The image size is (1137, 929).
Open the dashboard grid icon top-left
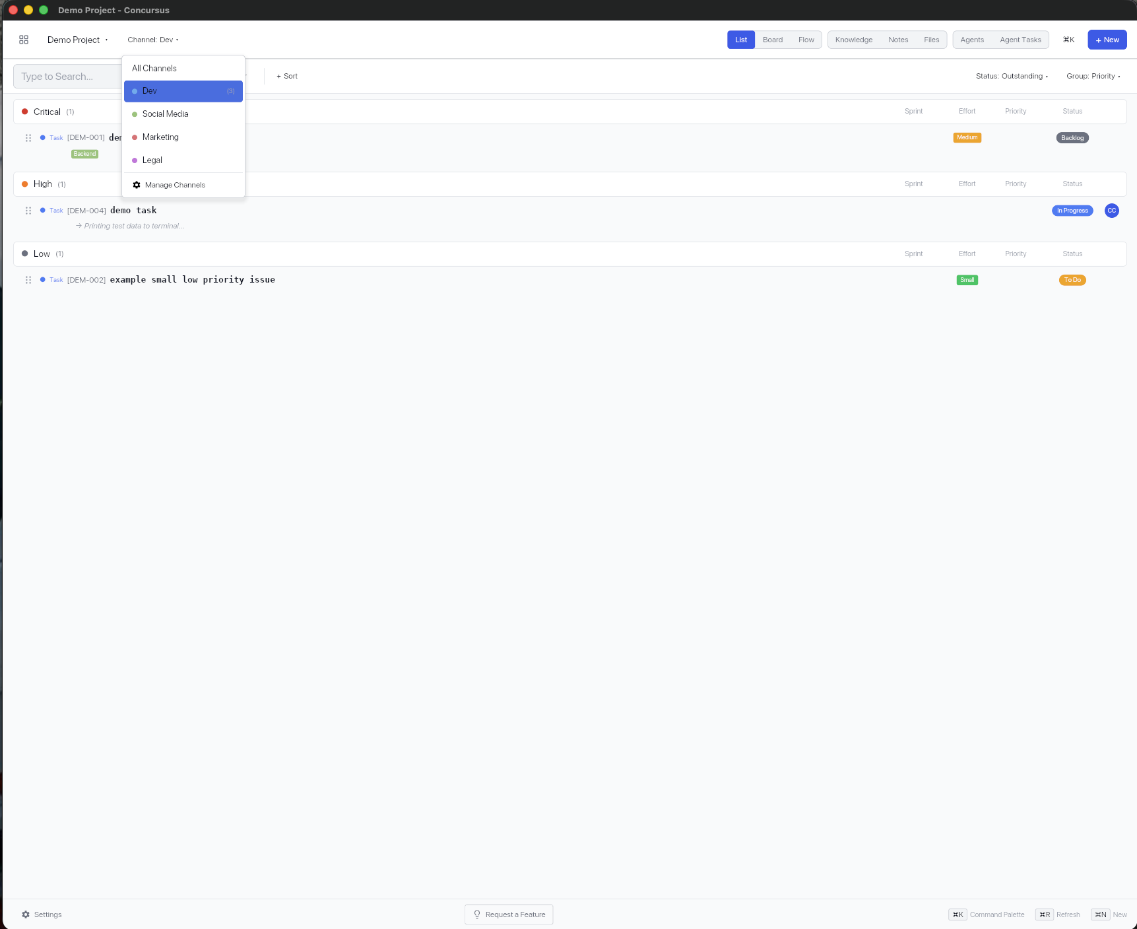tap(24, 40)
